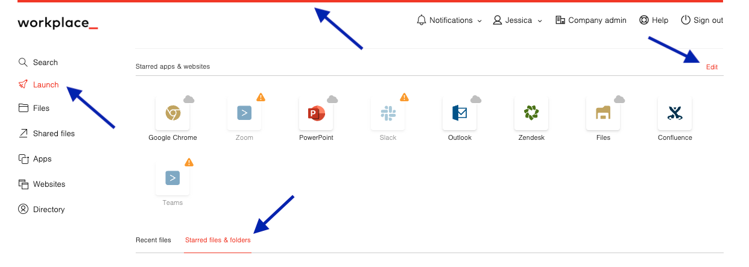The image size is (749, 267).
Task: Click the cloud badge on Files tile
Action: [x=619, y=99]
